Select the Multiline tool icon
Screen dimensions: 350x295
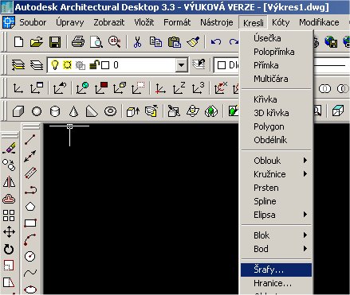pyautogui.click(x=30, y=173)
